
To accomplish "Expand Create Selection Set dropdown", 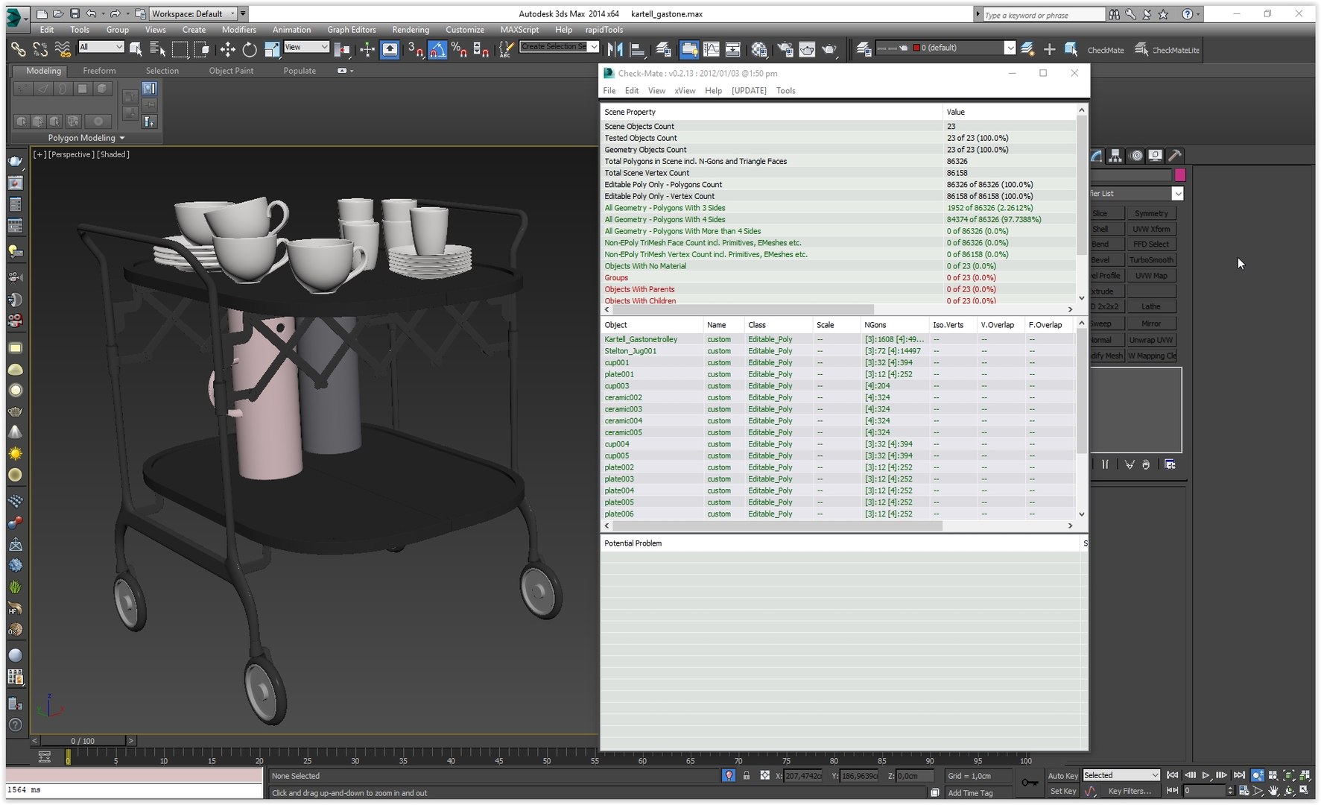I will [594, 47].
